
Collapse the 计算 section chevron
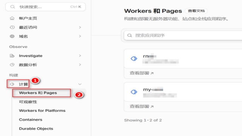80,84
